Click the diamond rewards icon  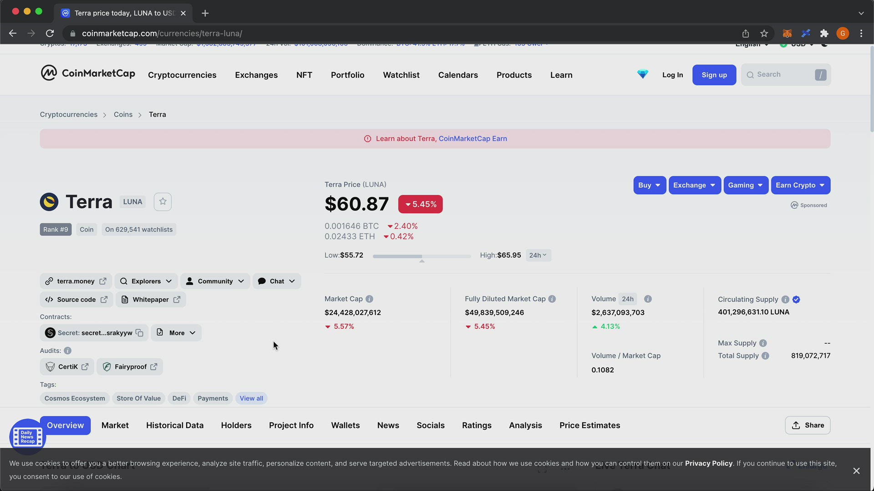click(642, 74)
